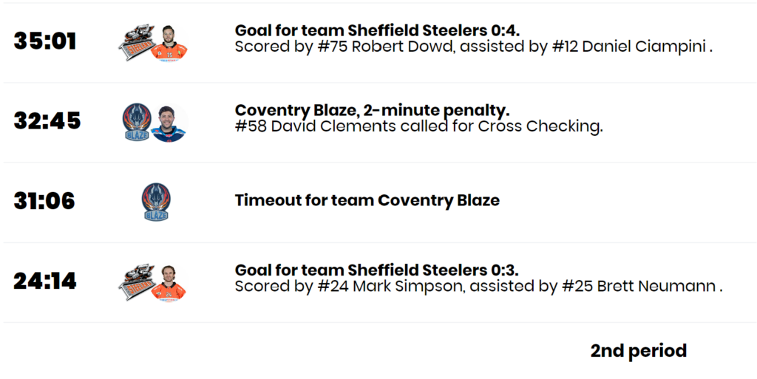The width and height of the screenshot is (757, 379).
Task: Click Robert Dowd's player photo
Action: pyautogui.click(x=169, y=43)
